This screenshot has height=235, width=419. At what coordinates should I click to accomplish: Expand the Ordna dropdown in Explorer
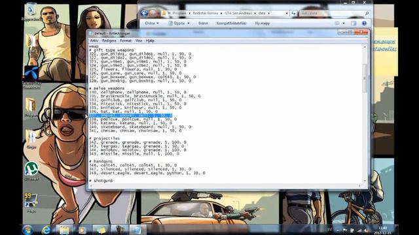[152, 23]
